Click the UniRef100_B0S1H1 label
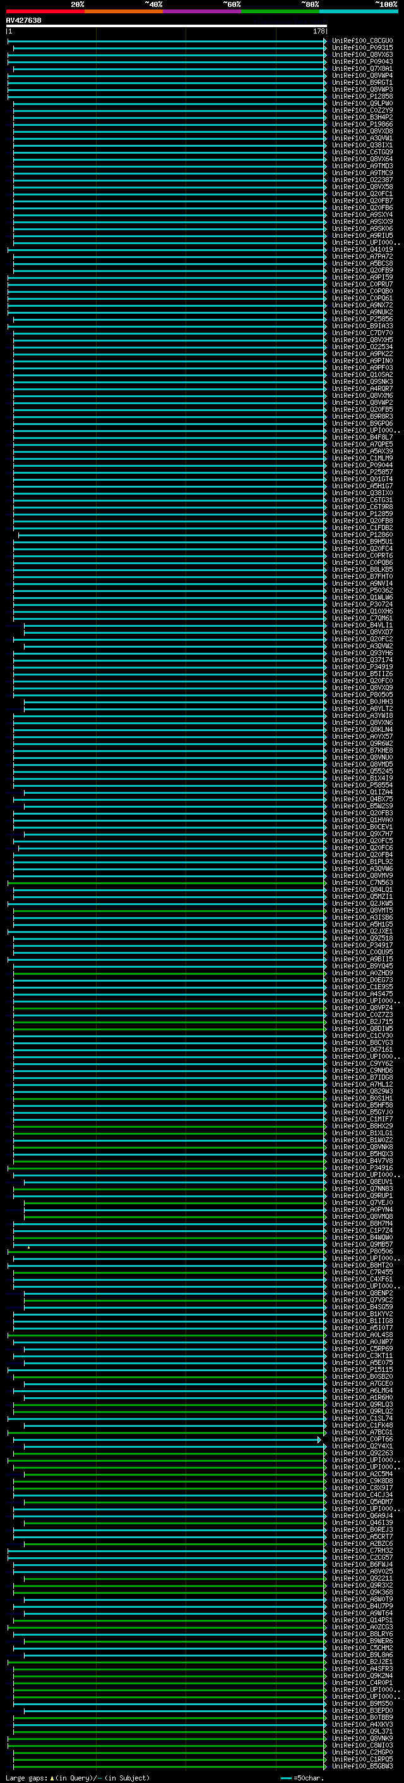 click(362, 1099)
